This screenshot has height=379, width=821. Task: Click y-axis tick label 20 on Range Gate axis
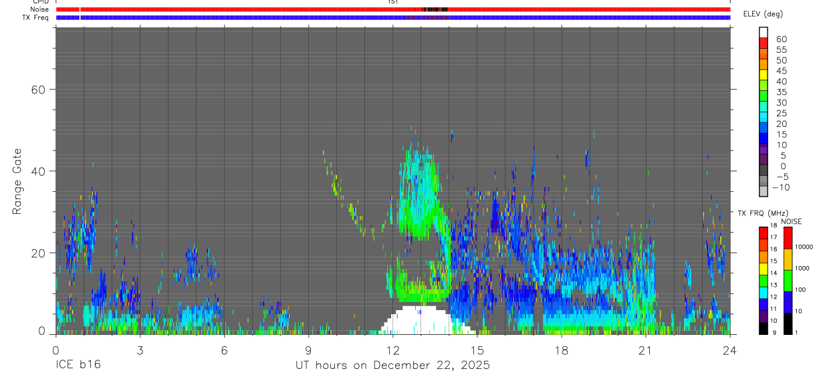coord(38,253)
